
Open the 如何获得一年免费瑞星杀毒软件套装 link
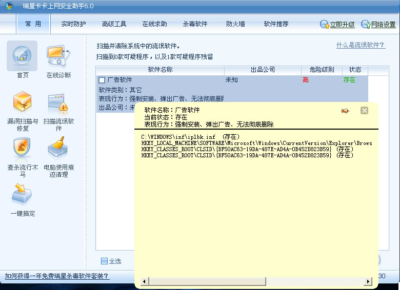coord(57,276)
